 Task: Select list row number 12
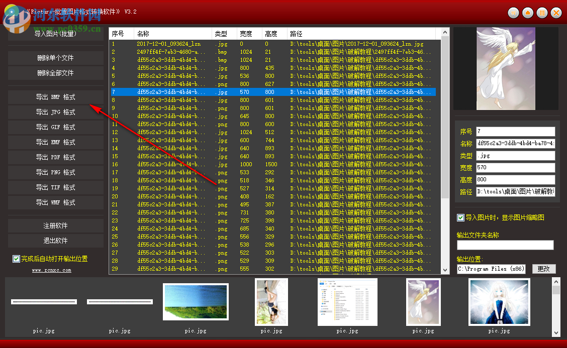tap(273, 132)
